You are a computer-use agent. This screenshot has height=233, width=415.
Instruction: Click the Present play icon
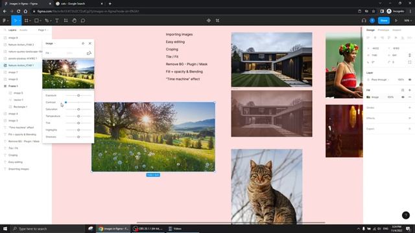click(x=396, y=21)
